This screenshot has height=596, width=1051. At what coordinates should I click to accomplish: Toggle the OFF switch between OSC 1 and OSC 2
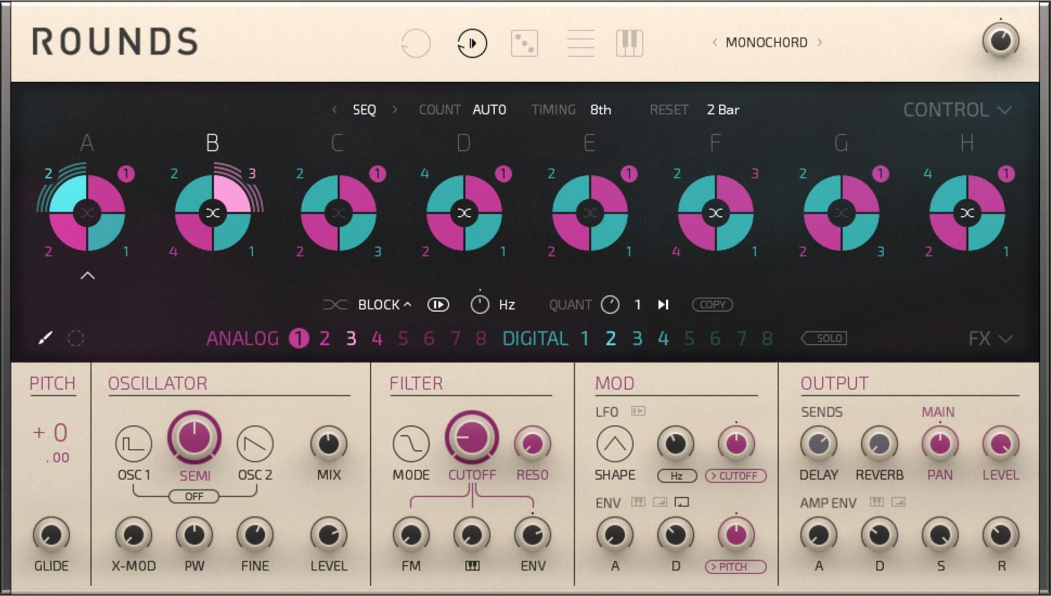194,496
